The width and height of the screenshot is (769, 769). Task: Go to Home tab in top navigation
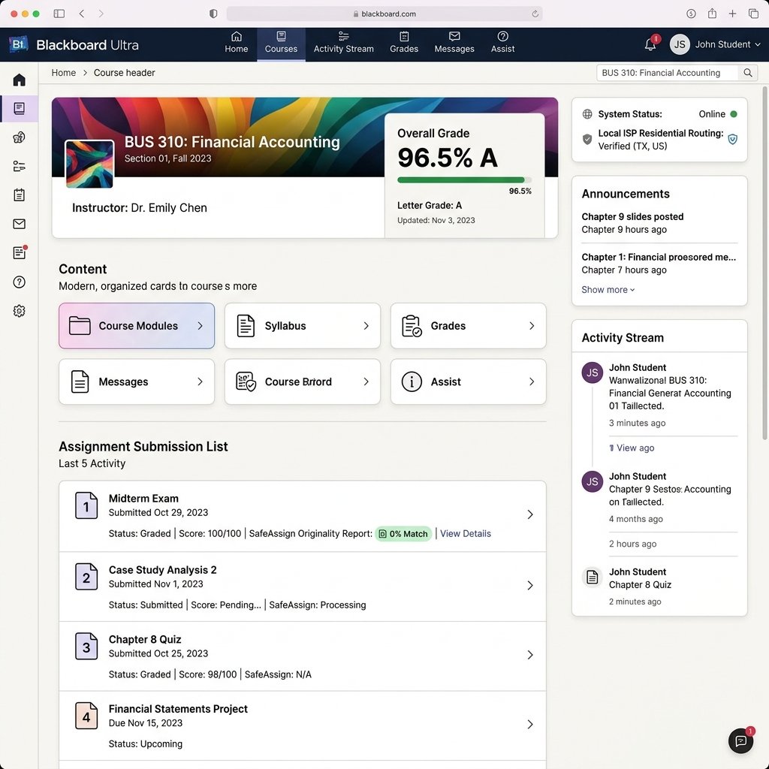coord(237,43)
